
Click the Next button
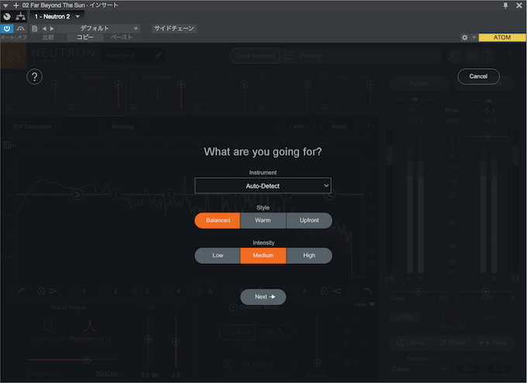tap(263, 297)
